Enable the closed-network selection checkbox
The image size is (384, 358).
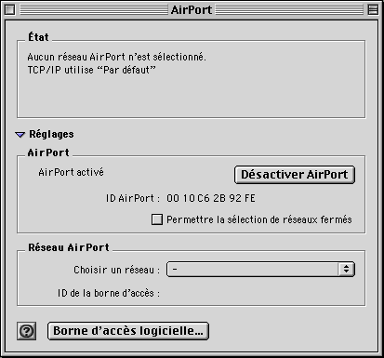click(157, 219)
